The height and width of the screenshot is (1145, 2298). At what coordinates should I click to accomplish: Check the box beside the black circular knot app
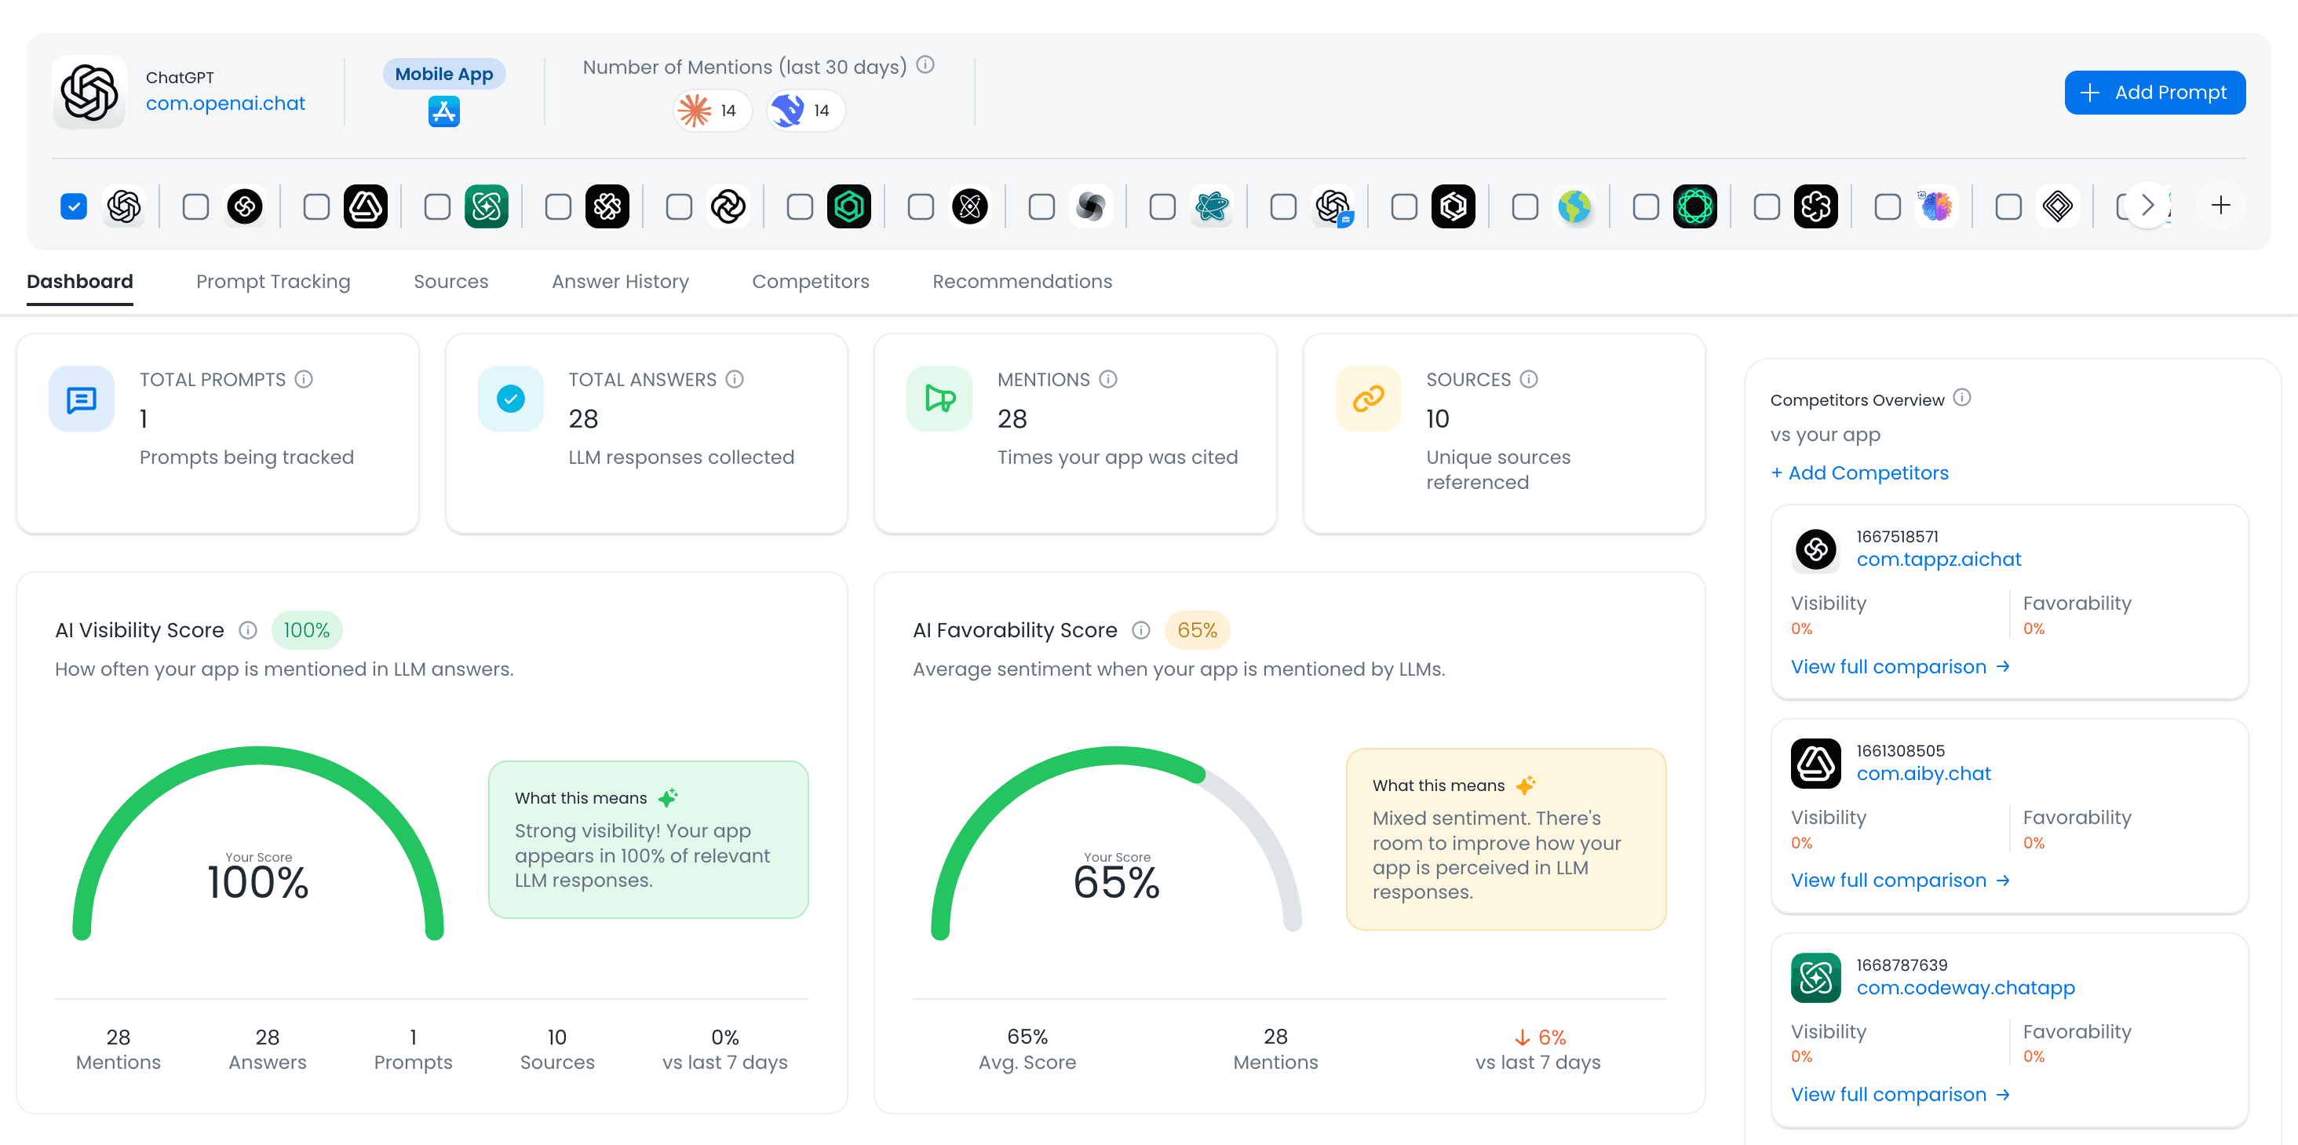(x=195, y=207)
